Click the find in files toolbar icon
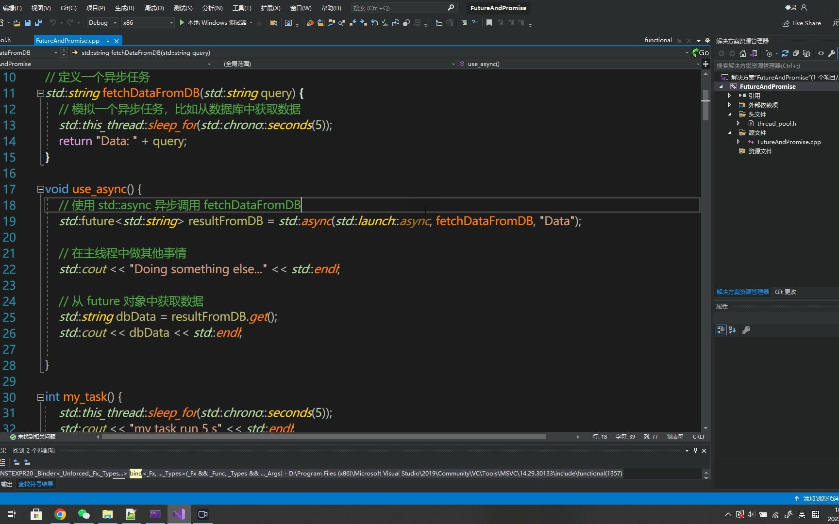This screenshot has width=839, height=524. pyautogui.click(x=274, y=23)
